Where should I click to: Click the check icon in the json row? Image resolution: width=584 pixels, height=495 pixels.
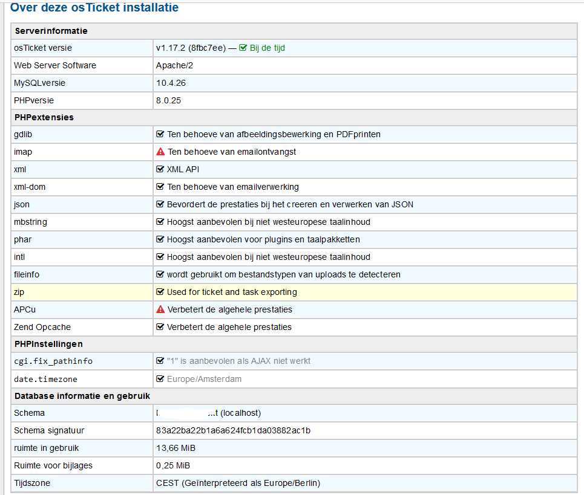pos(160,204)
